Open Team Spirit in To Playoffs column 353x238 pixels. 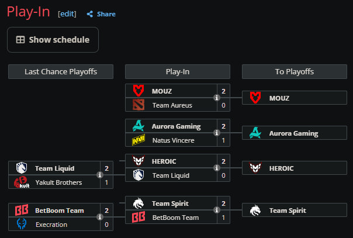point(295,210)
